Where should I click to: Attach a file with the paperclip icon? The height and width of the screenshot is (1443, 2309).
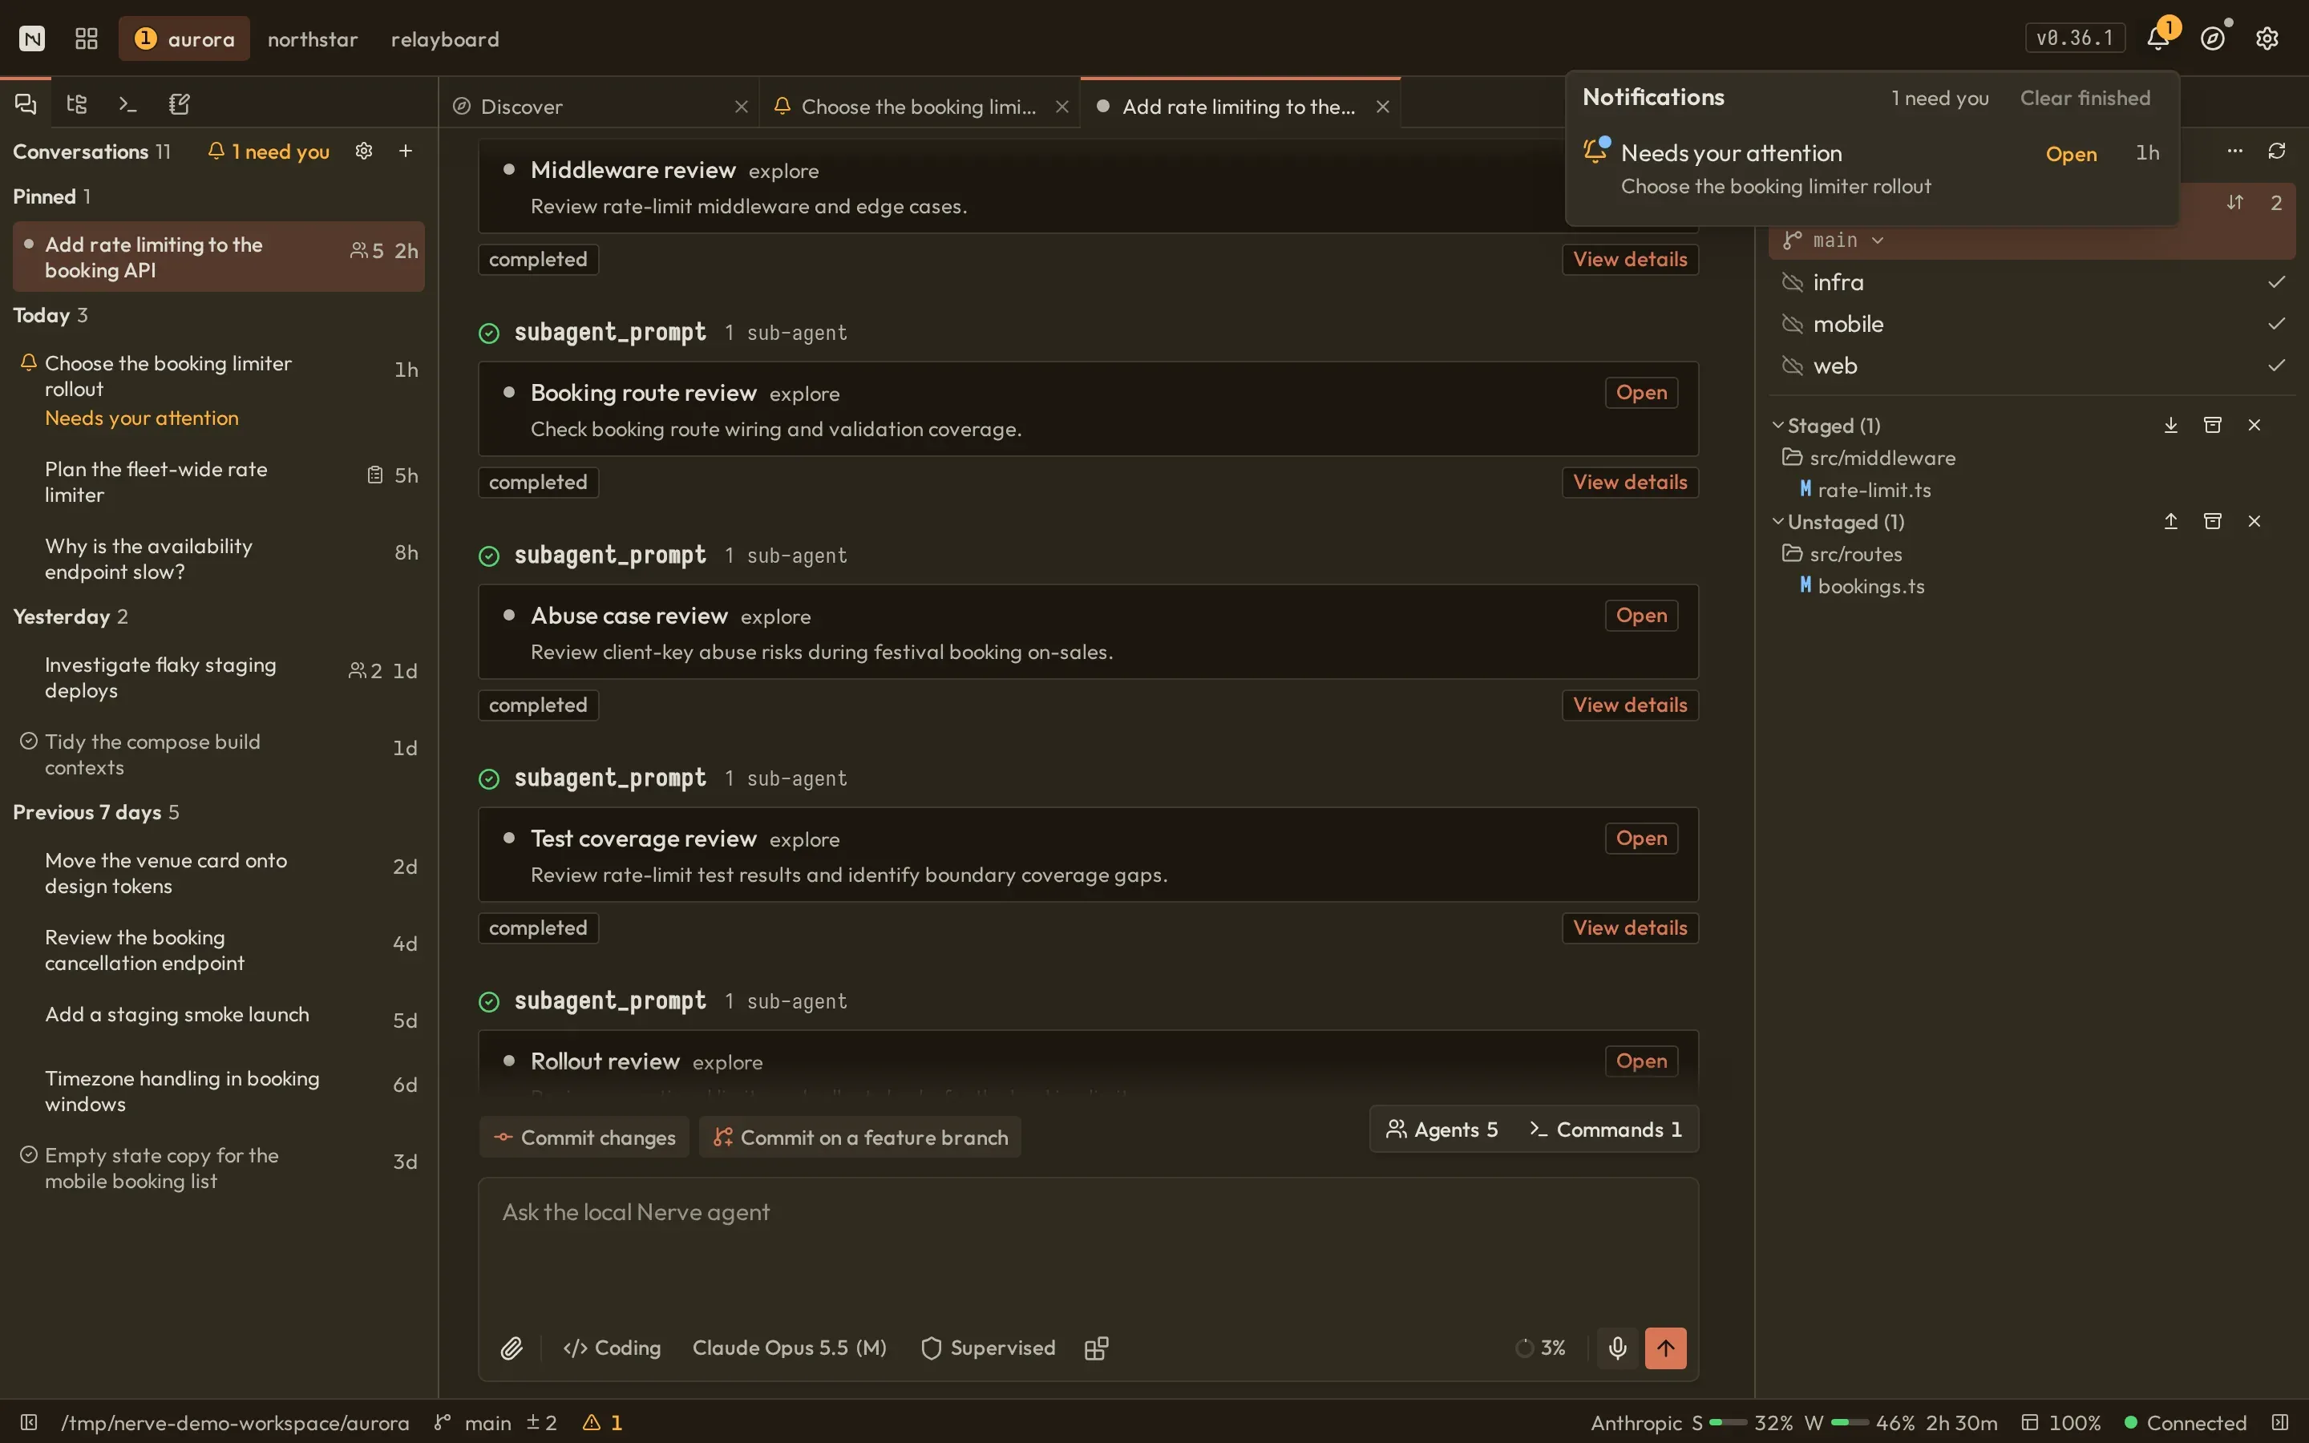(512, 1348)
